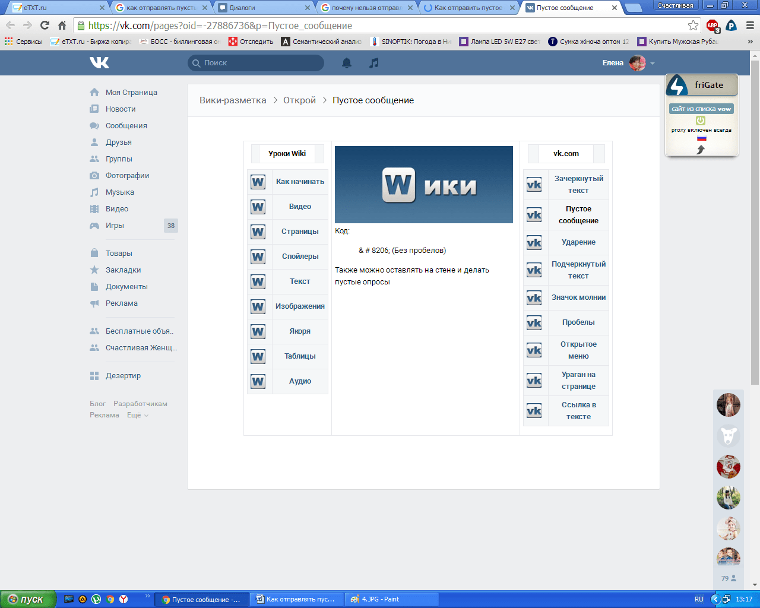Screen dimensions: 760x608
Task: Open Сообщения in the left menu
Action: click(126, 126)
